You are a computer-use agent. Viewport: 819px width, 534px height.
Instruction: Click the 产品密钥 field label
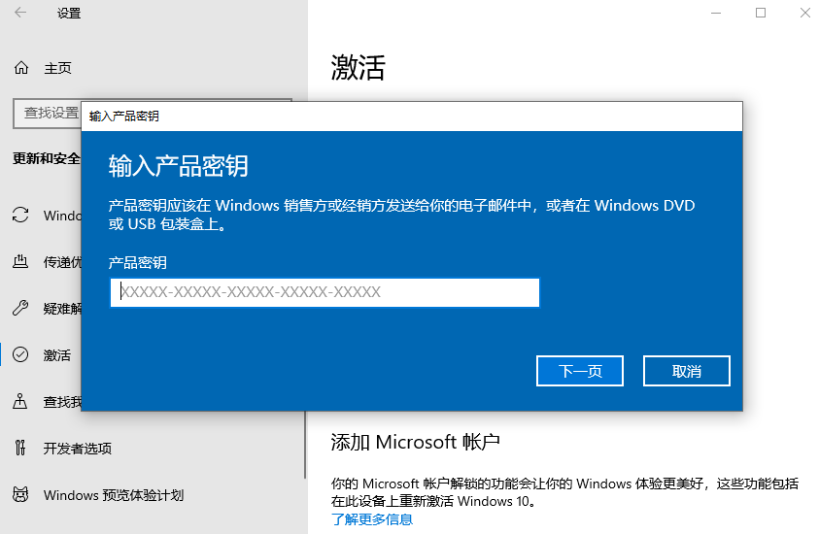click(137, 262)
